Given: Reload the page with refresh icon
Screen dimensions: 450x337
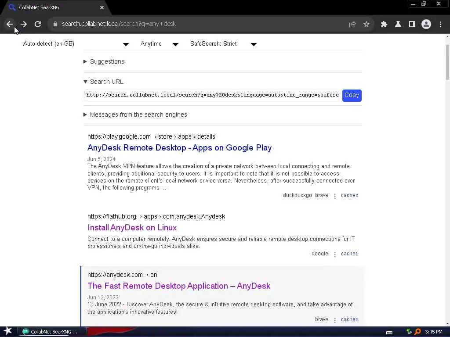Looking at the screenshot, I should pos(38,24).
